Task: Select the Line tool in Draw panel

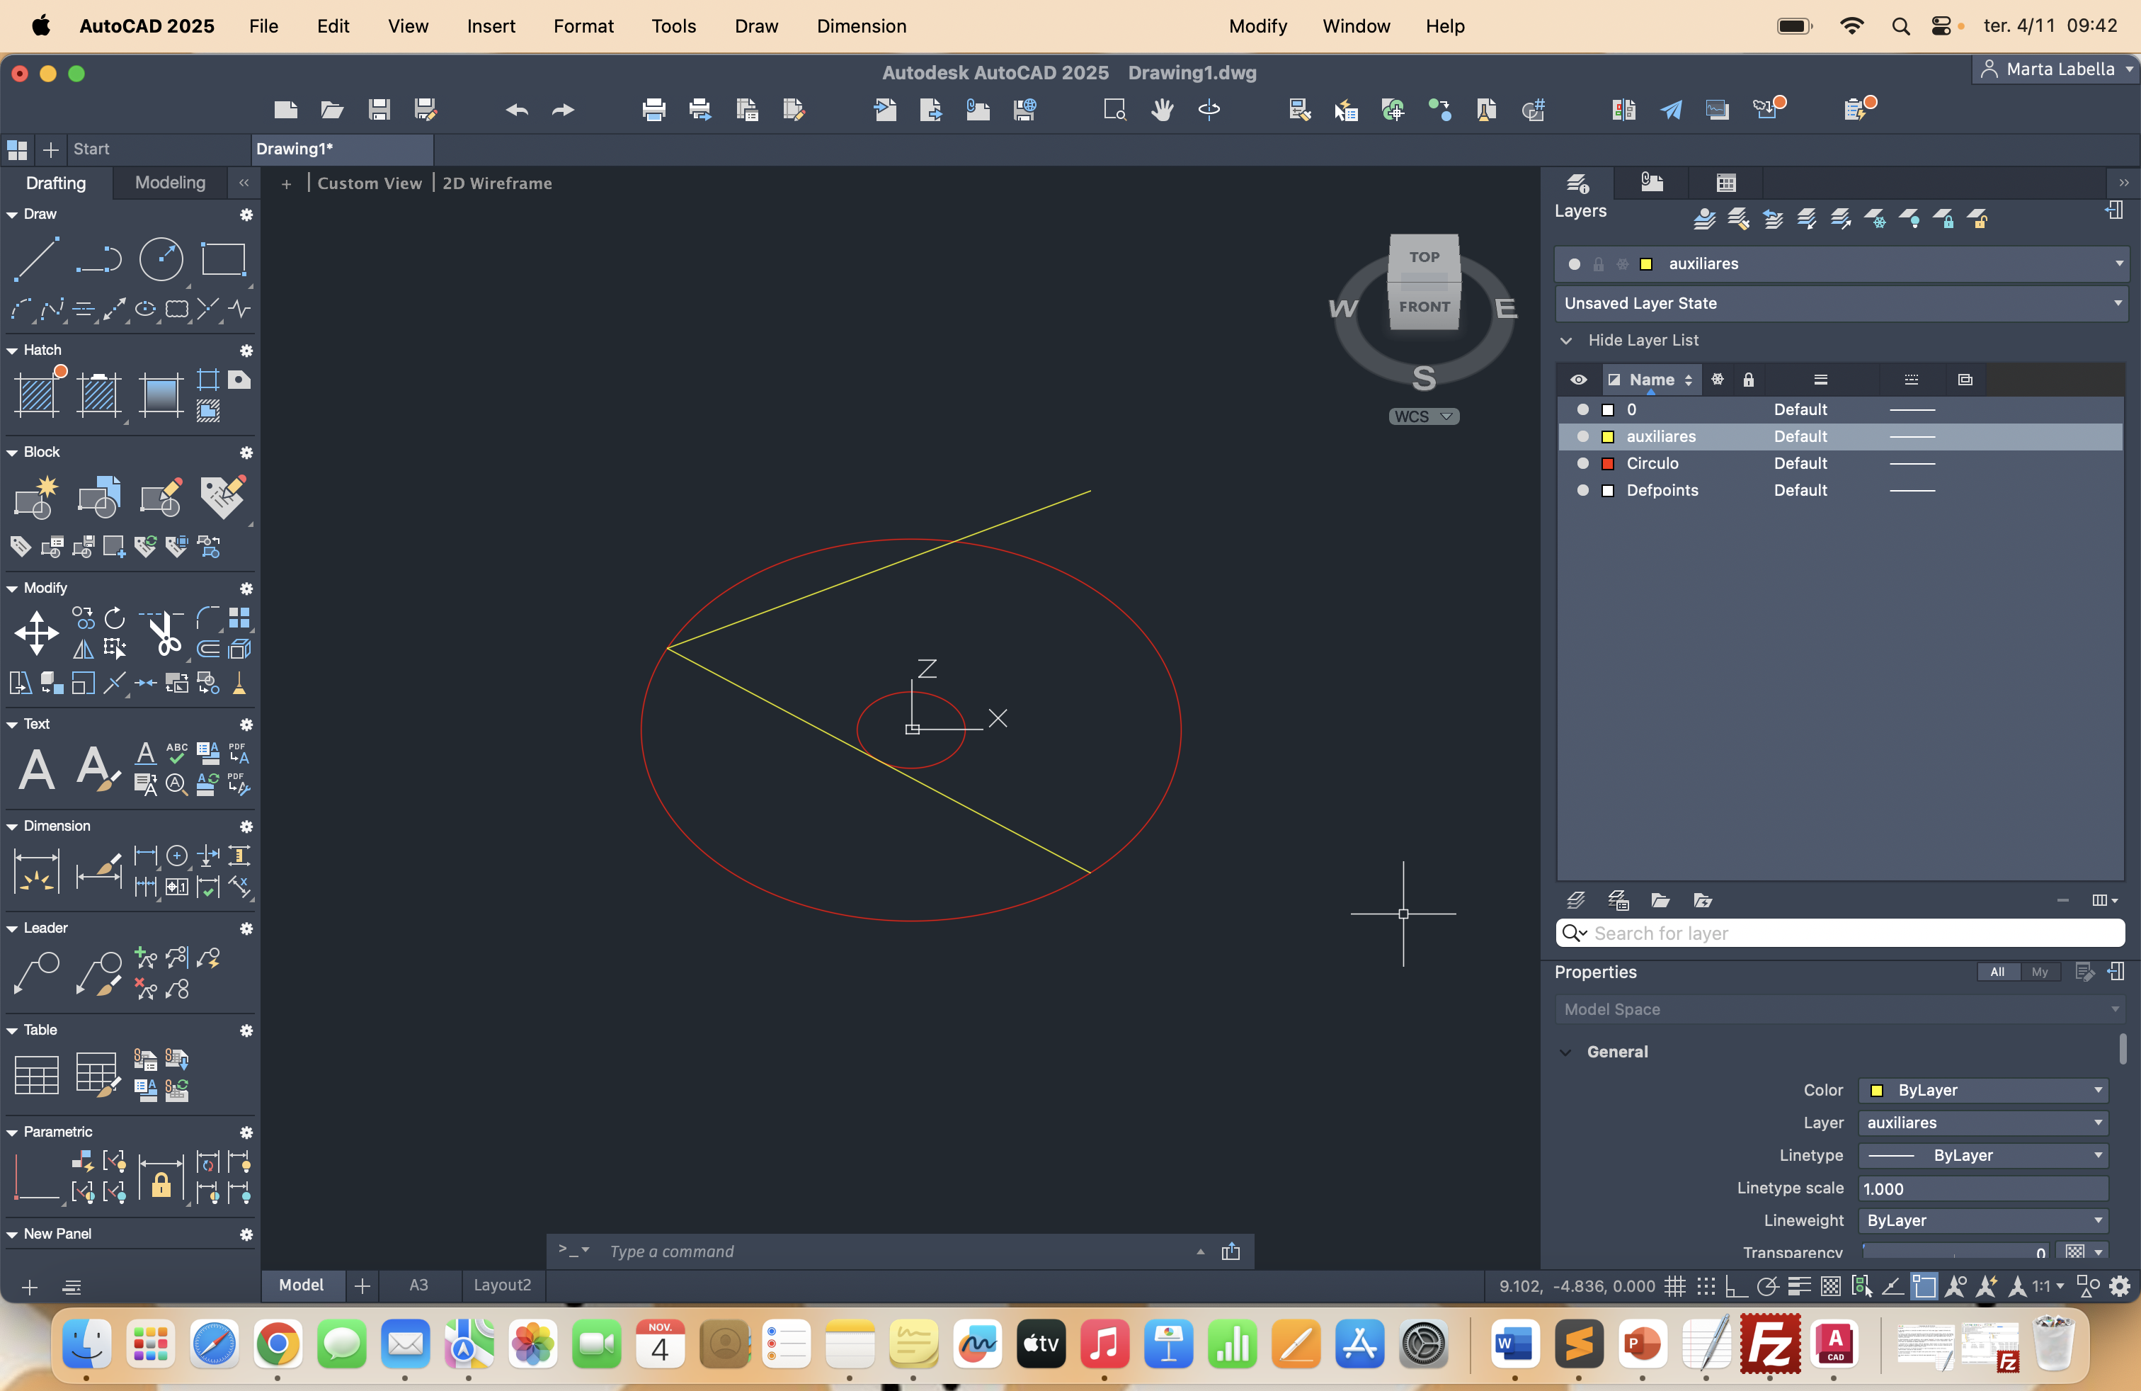Action: [x=36, y=259]
